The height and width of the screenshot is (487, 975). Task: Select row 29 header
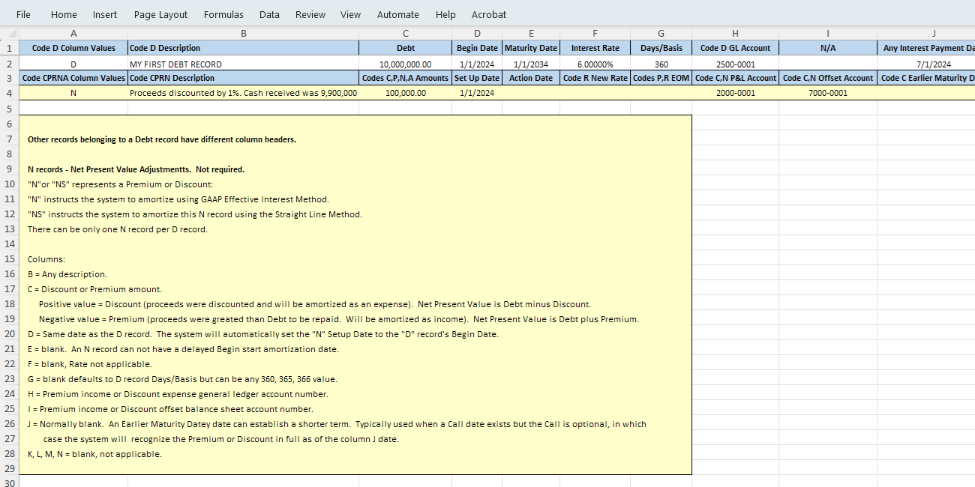10,468
